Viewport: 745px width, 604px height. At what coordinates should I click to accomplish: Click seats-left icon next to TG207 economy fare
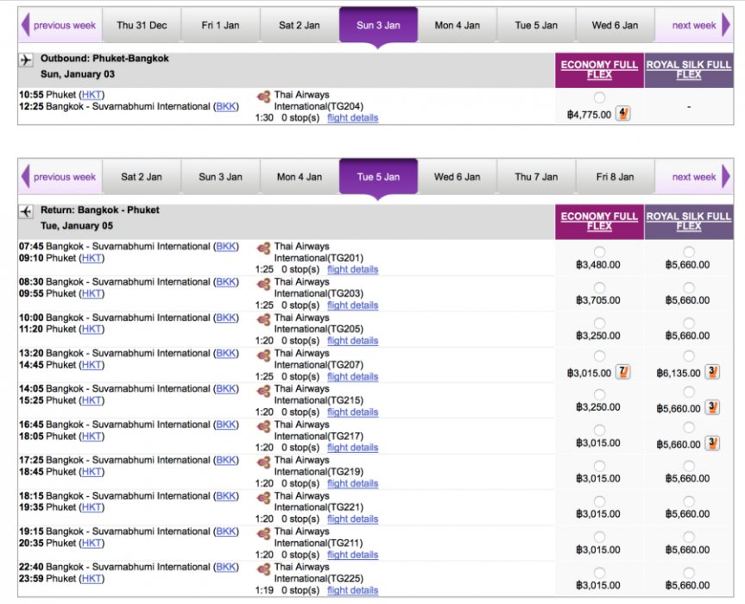pyautogui.click(x=622, y=372)
